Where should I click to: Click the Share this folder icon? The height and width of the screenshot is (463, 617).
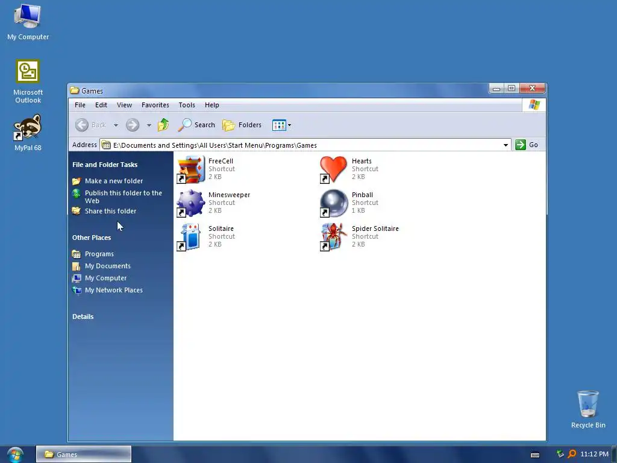pos(77,211)
